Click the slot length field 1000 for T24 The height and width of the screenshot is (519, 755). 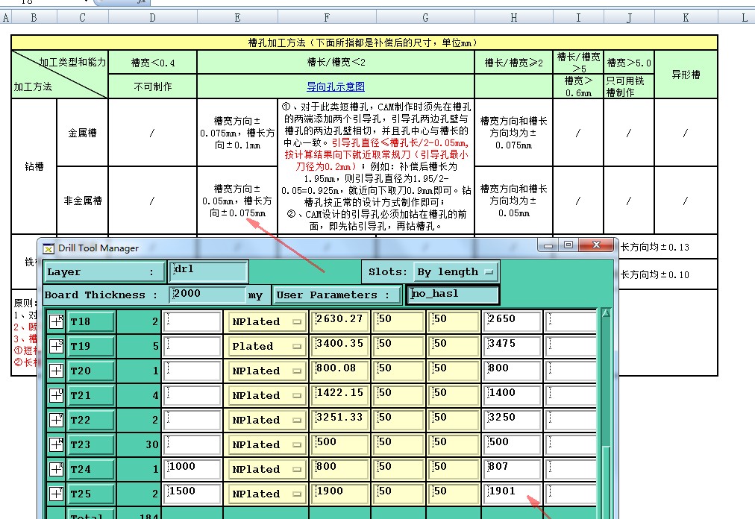point(192,469)
